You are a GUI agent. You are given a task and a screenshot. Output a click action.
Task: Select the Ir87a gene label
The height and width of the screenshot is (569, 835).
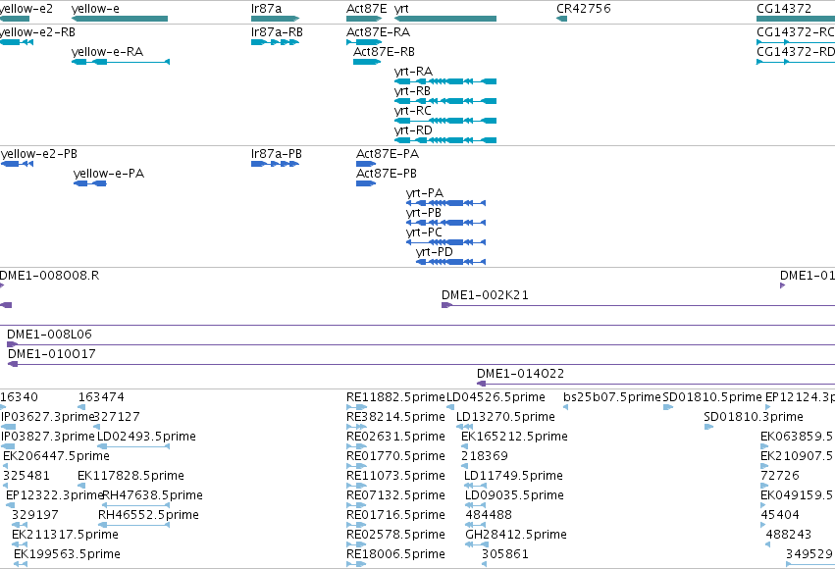pos(266,9)
